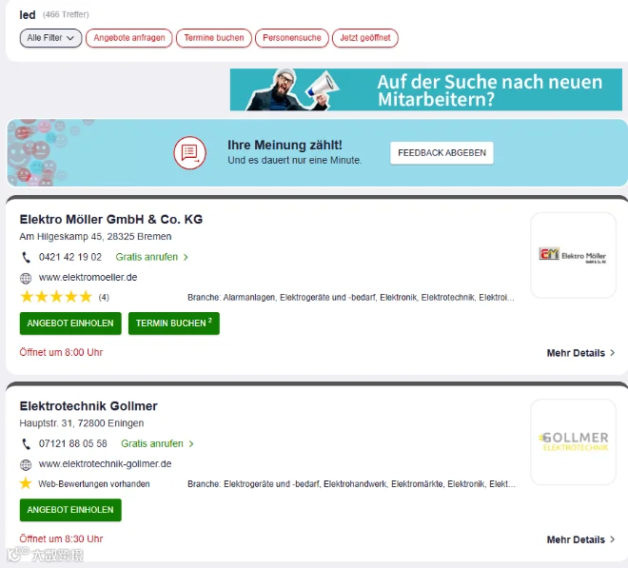Click the FEEDBACK ABGEBEN button
Screen dimensions: 628x568
click(442, 153)
